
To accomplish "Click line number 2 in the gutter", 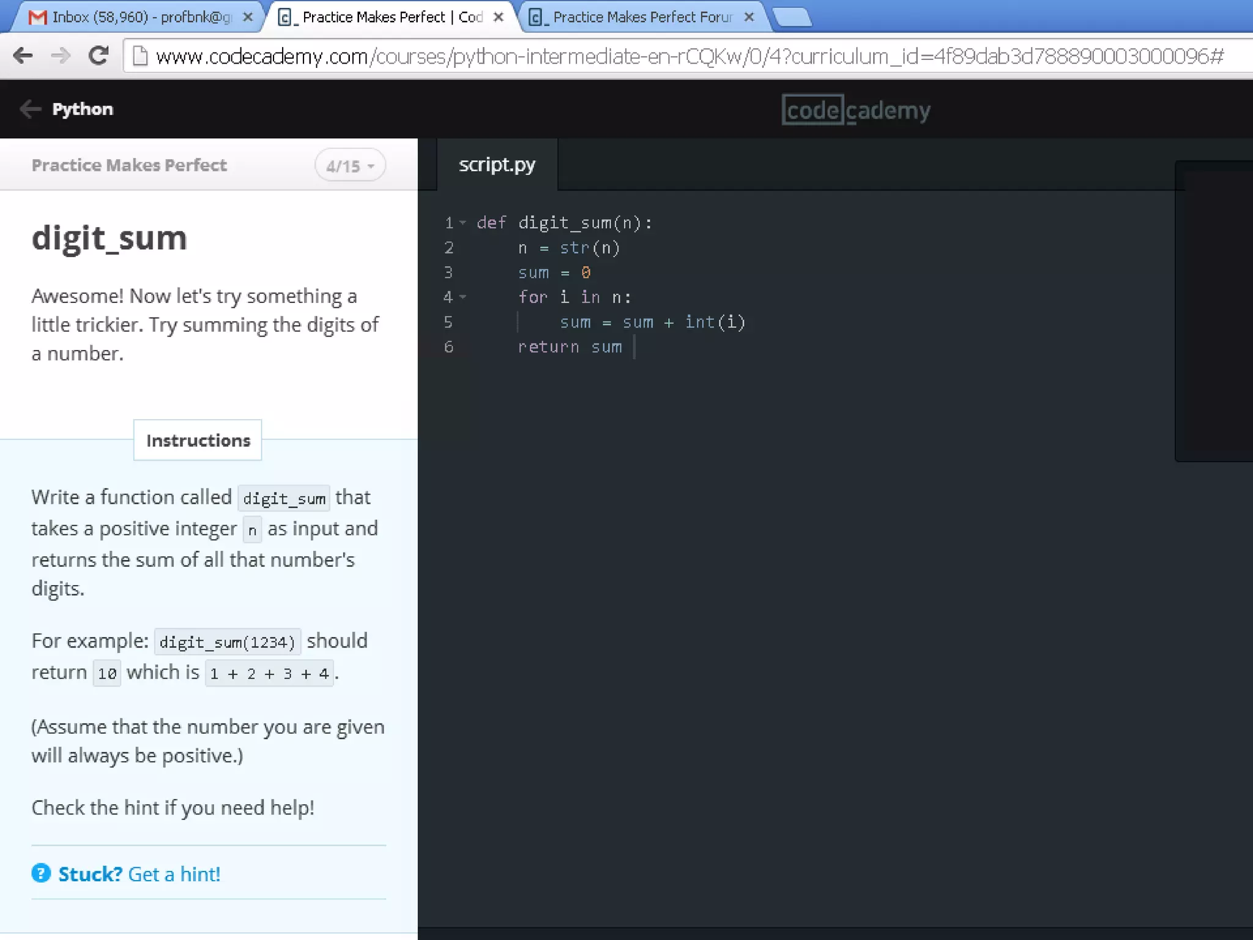I will pyautogui.click(x=448, y=248).
